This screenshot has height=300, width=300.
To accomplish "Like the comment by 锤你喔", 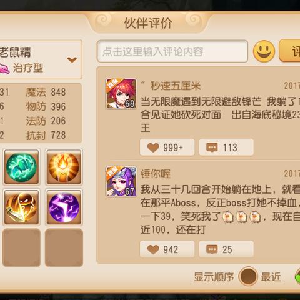I will coord(167,249).
